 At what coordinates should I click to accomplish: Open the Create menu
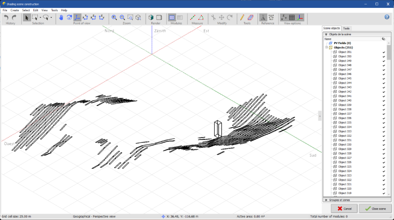pos(15,10)
